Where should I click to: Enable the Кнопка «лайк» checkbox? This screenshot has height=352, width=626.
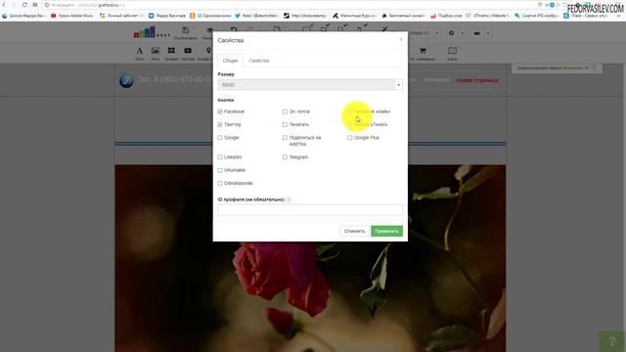[x=350, y=111]
